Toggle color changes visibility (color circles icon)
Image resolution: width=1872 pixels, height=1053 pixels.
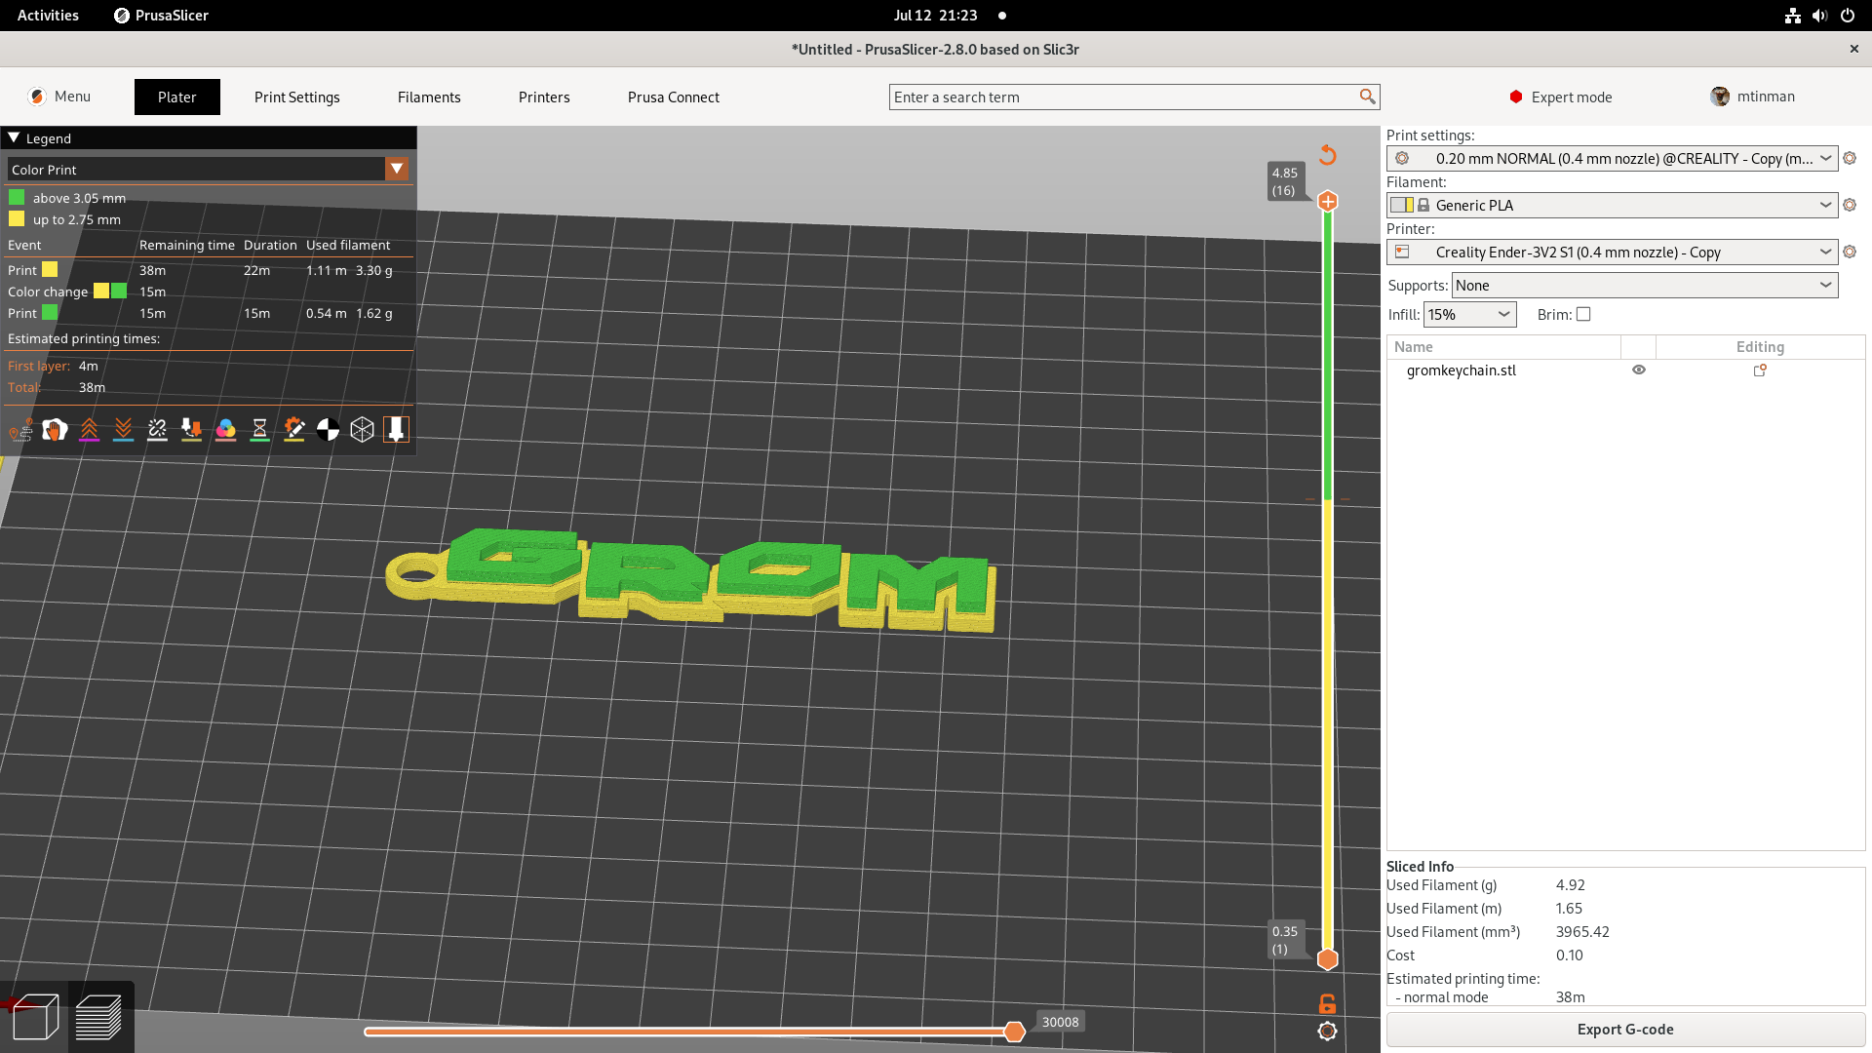225,429
